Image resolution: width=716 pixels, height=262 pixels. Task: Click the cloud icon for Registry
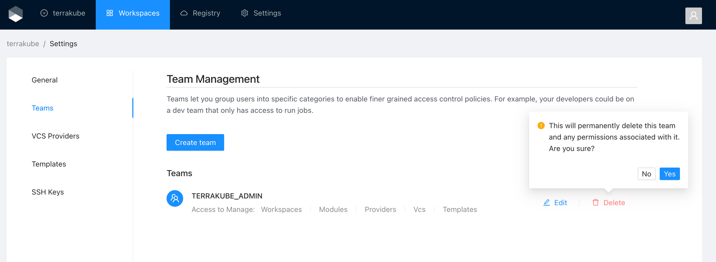184,13
